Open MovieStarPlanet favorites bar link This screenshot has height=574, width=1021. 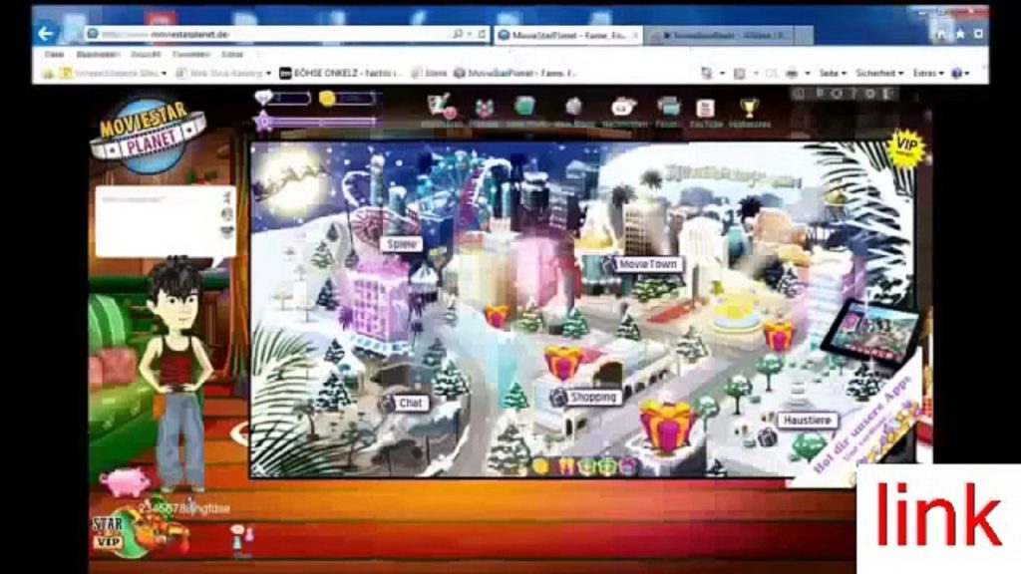point(515,74)
